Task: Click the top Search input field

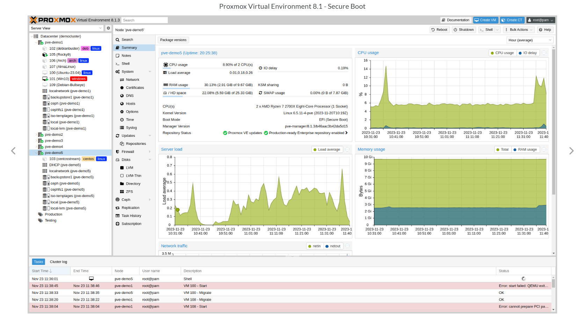Action: point(145,20)
